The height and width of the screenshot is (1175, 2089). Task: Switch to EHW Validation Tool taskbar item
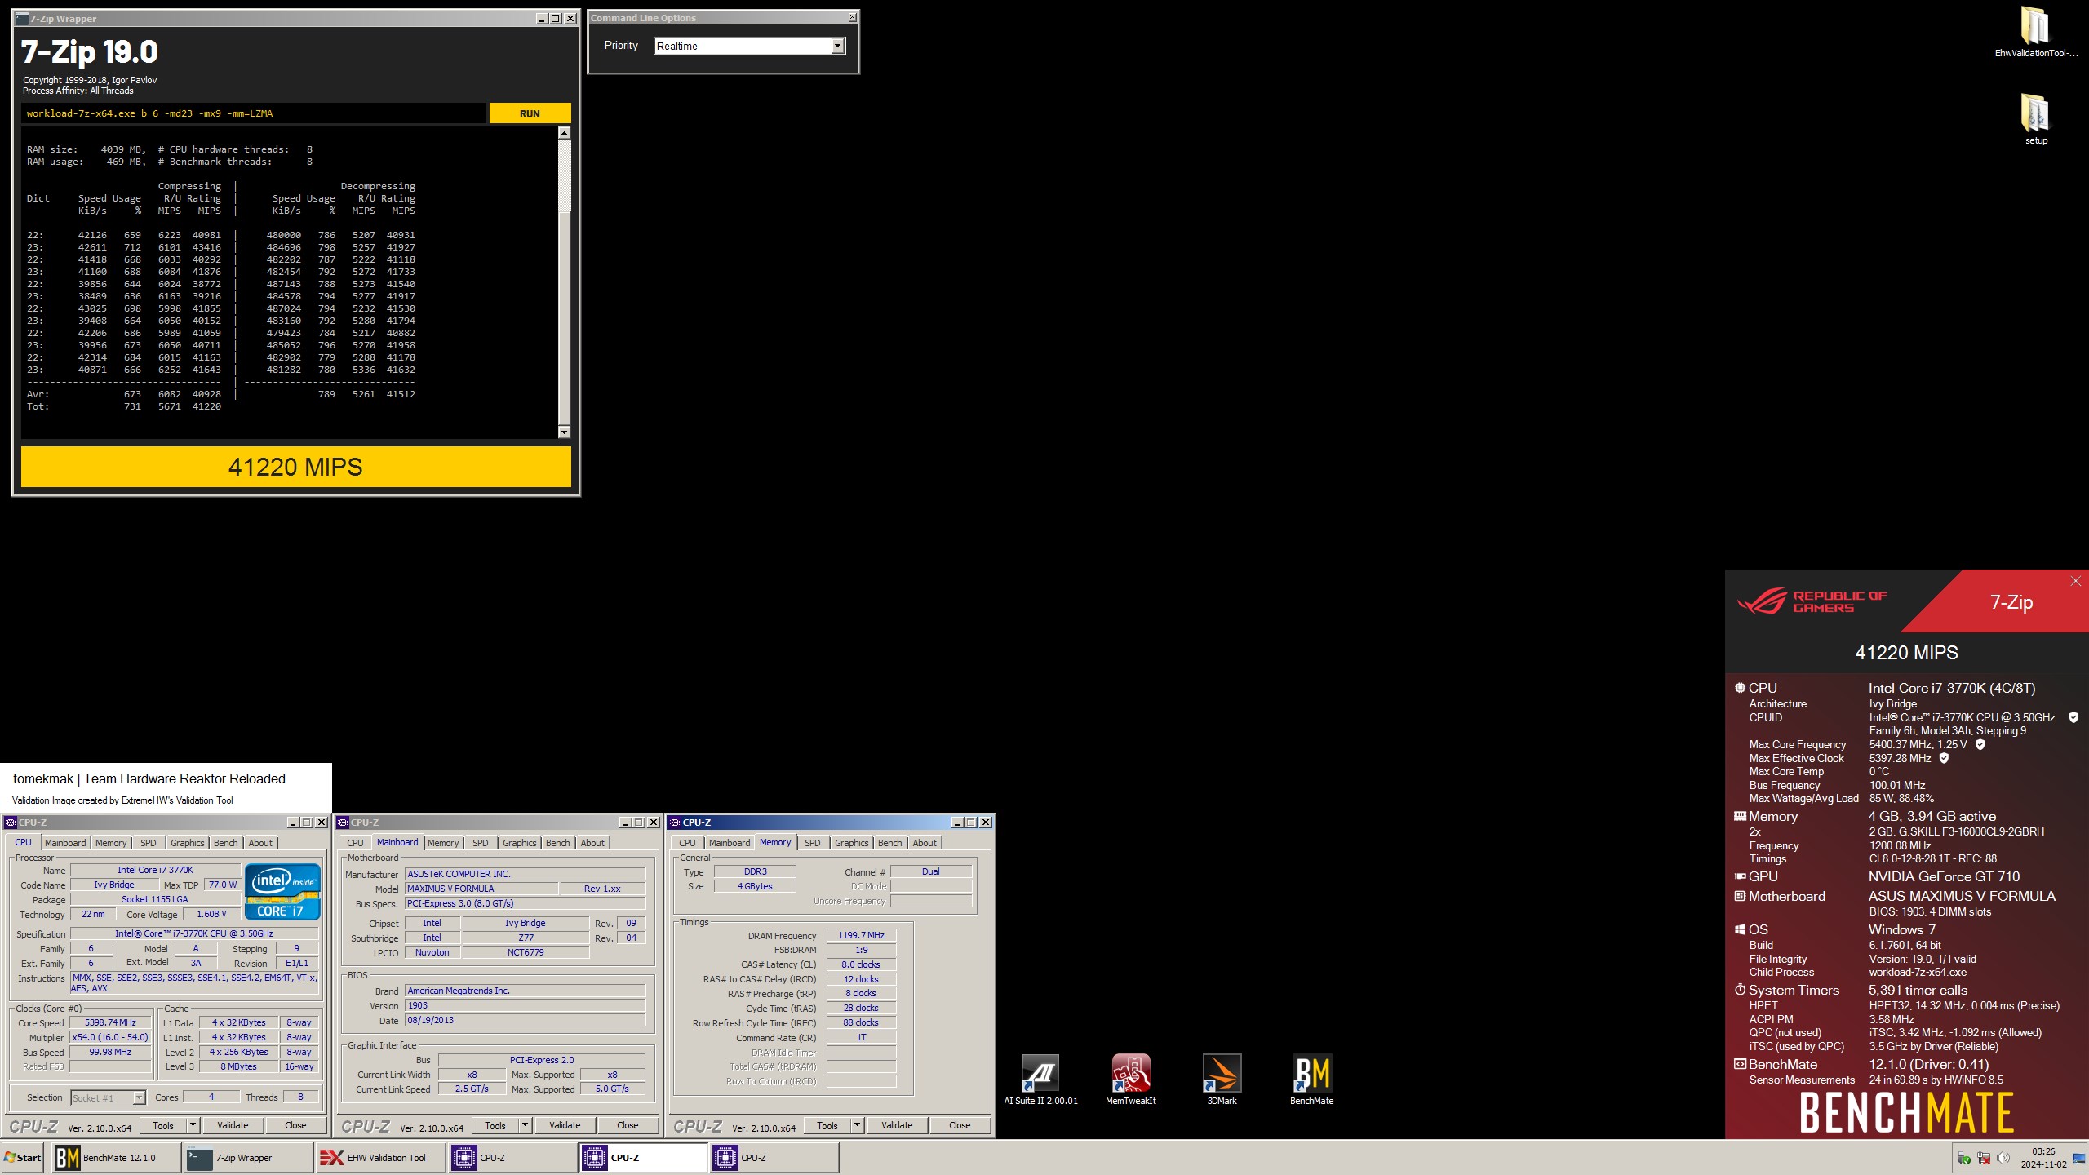380,1157
